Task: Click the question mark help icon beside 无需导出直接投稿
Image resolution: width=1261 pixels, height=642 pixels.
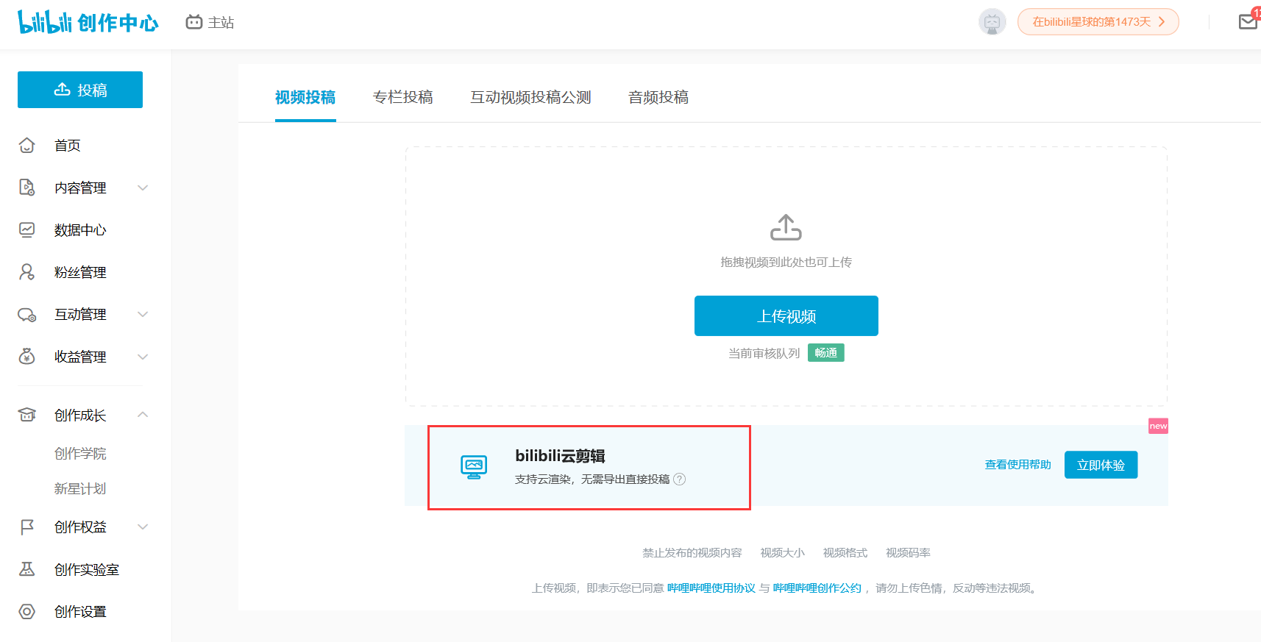Action: (x=680, y=479)
